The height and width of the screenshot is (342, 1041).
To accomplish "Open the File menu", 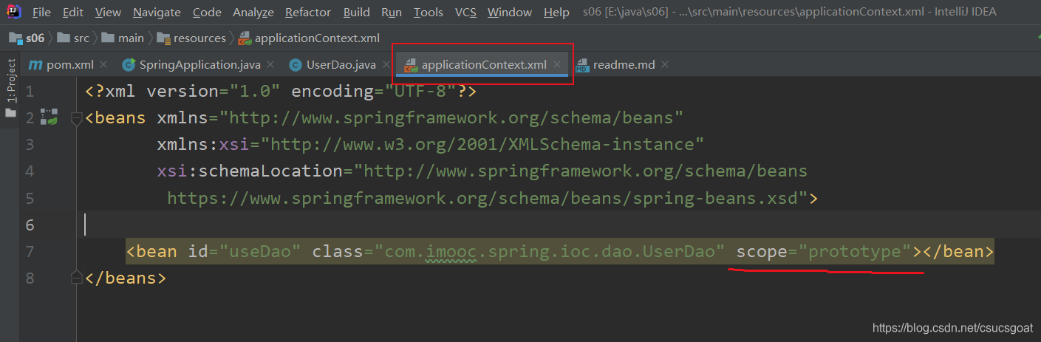I will pyautogui.click(x=42, y=12).
